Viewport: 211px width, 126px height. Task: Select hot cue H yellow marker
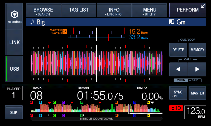(148, 102)
